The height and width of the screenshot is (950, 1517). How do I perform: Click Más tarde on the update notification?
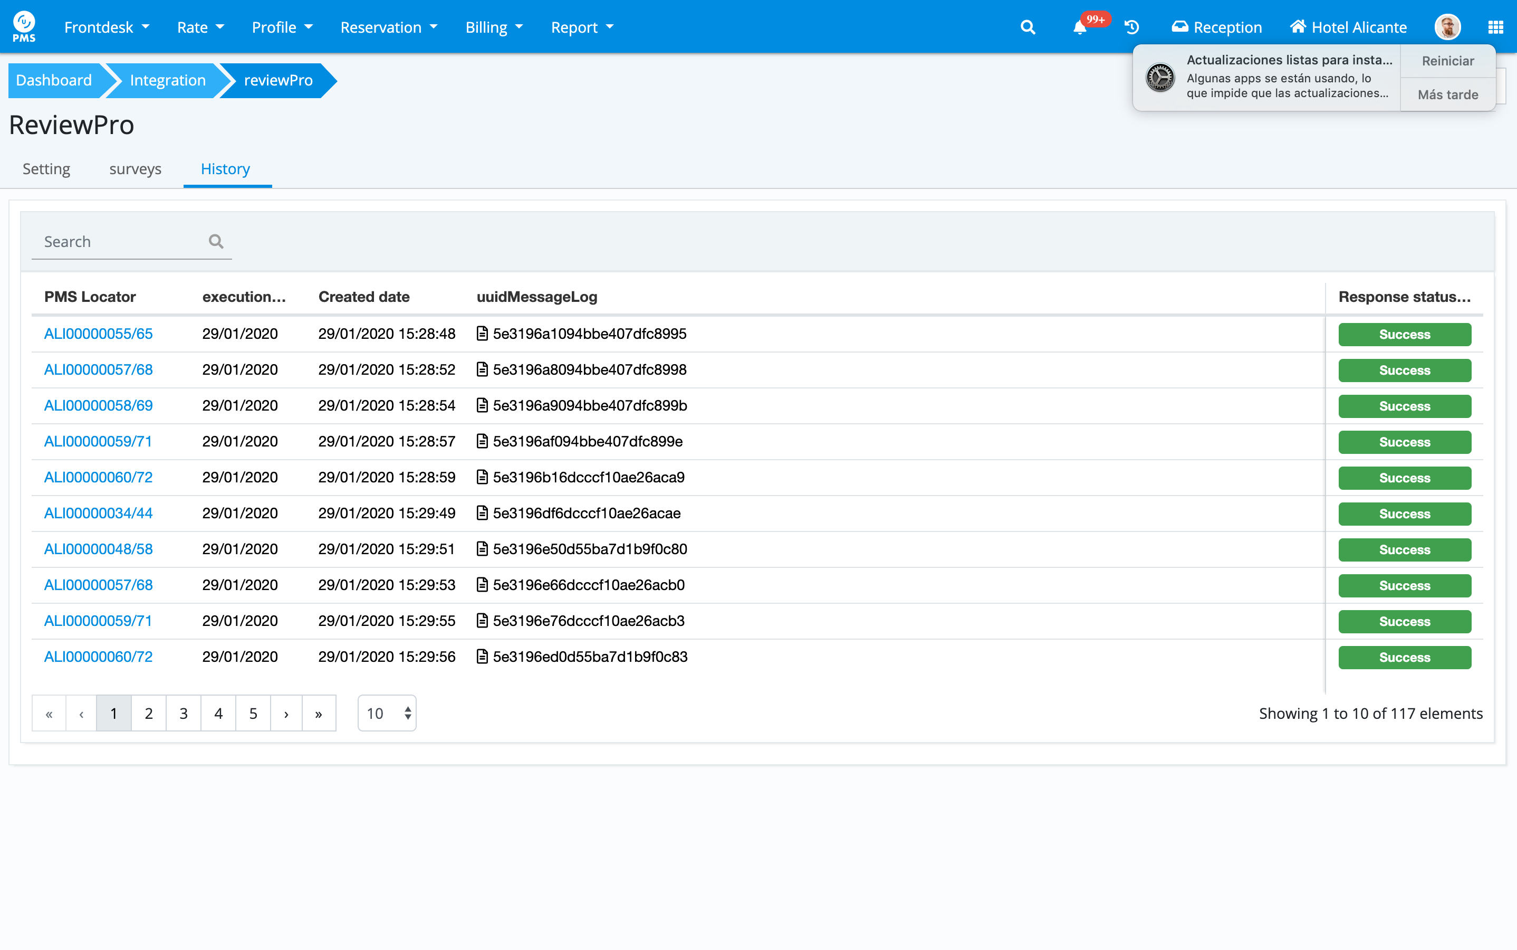(x=1447, y=94)
